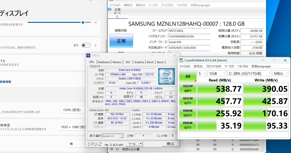This screenshot has height=153, width=291.
Task: Click the CPU-Z title bar app icon
Action: pos(88,55)
